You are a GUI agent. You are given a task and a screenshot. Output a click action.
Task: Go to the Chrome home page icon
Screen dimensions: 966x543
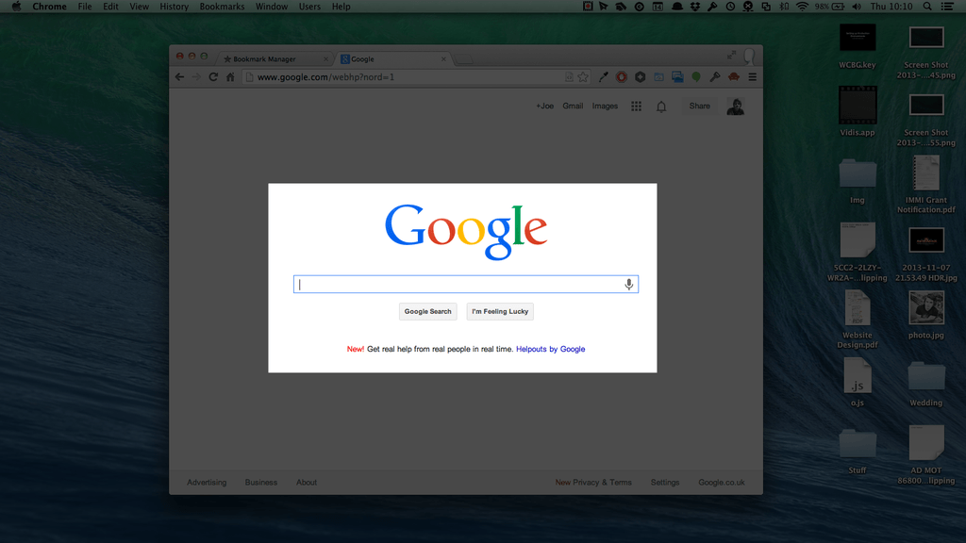pyautogui.click(x=230, y=77)
